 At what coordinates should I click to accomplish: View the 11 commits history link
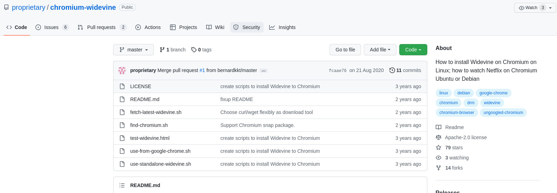point(405,70)
